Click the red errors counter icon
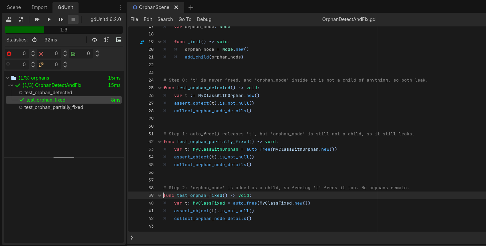 [9, 54]
